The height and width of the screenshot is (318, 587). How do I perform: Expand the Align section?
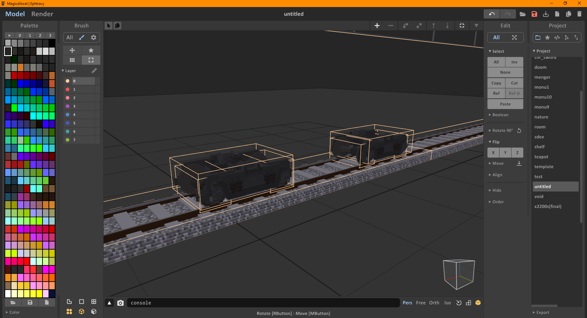click(497, 175)
